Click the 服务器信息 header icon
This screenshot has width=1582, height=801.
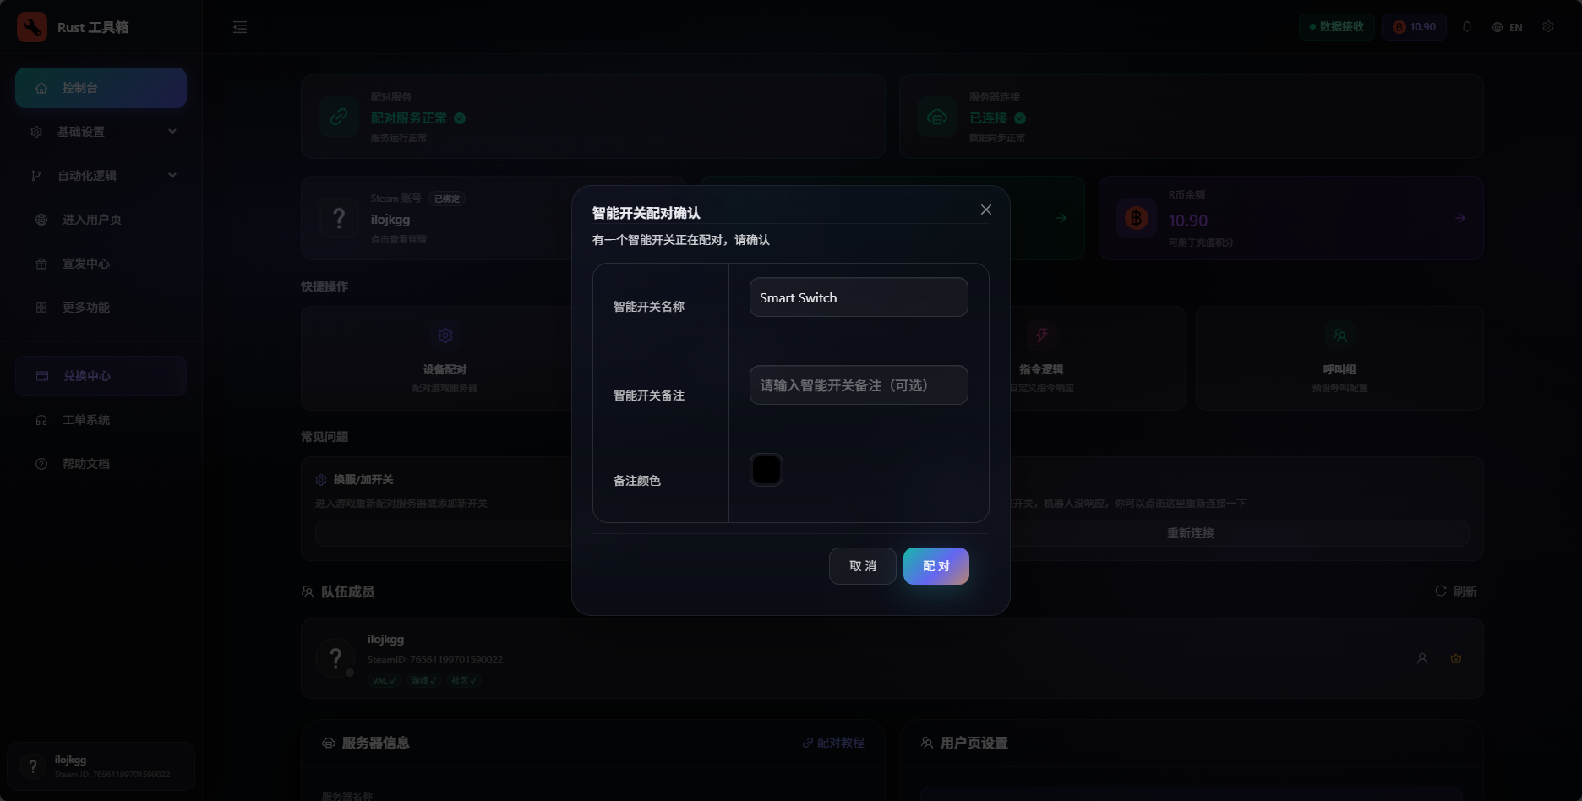[329, 743]
